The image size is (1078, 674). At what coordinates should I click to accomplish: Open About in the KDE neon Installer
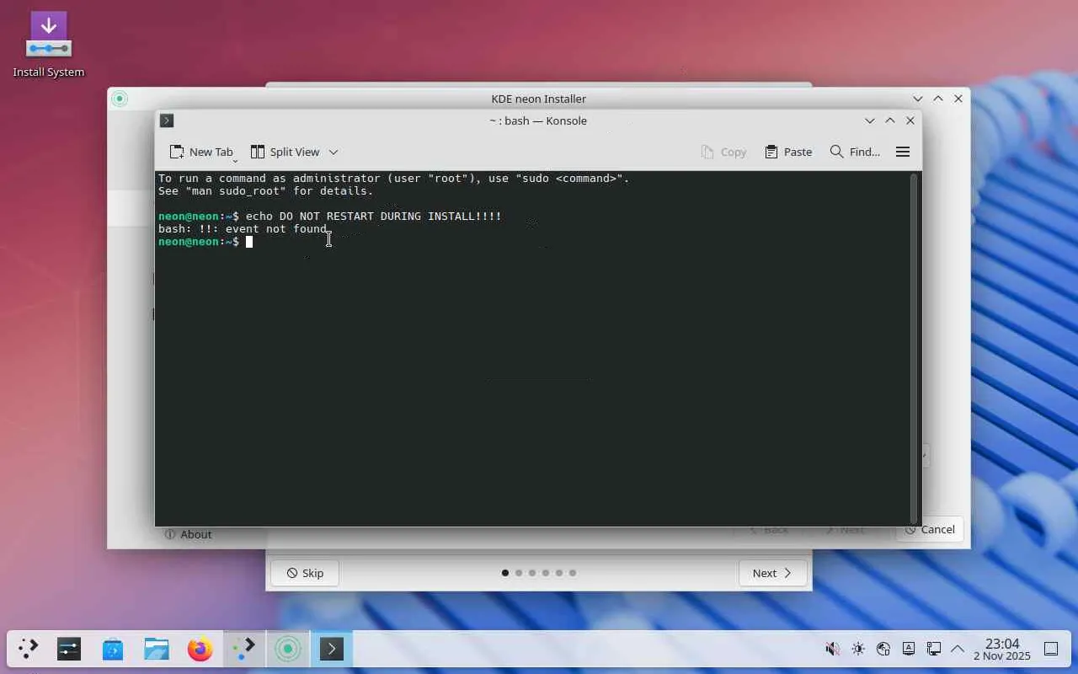tap(188, 534)
